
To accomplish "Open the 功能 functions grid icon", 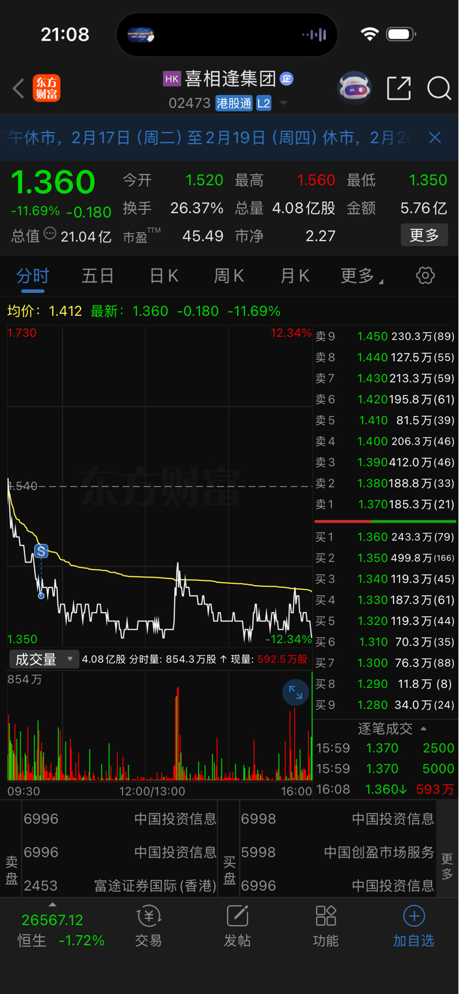I will (326, 927).
